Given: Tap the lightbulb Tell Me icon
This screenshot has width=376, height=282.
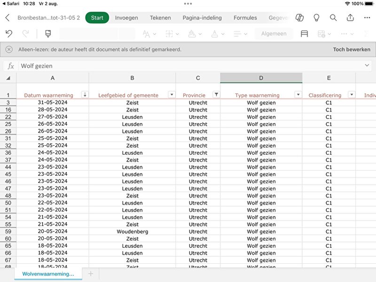Looking at the screenshot, I should tap(316, 17).
